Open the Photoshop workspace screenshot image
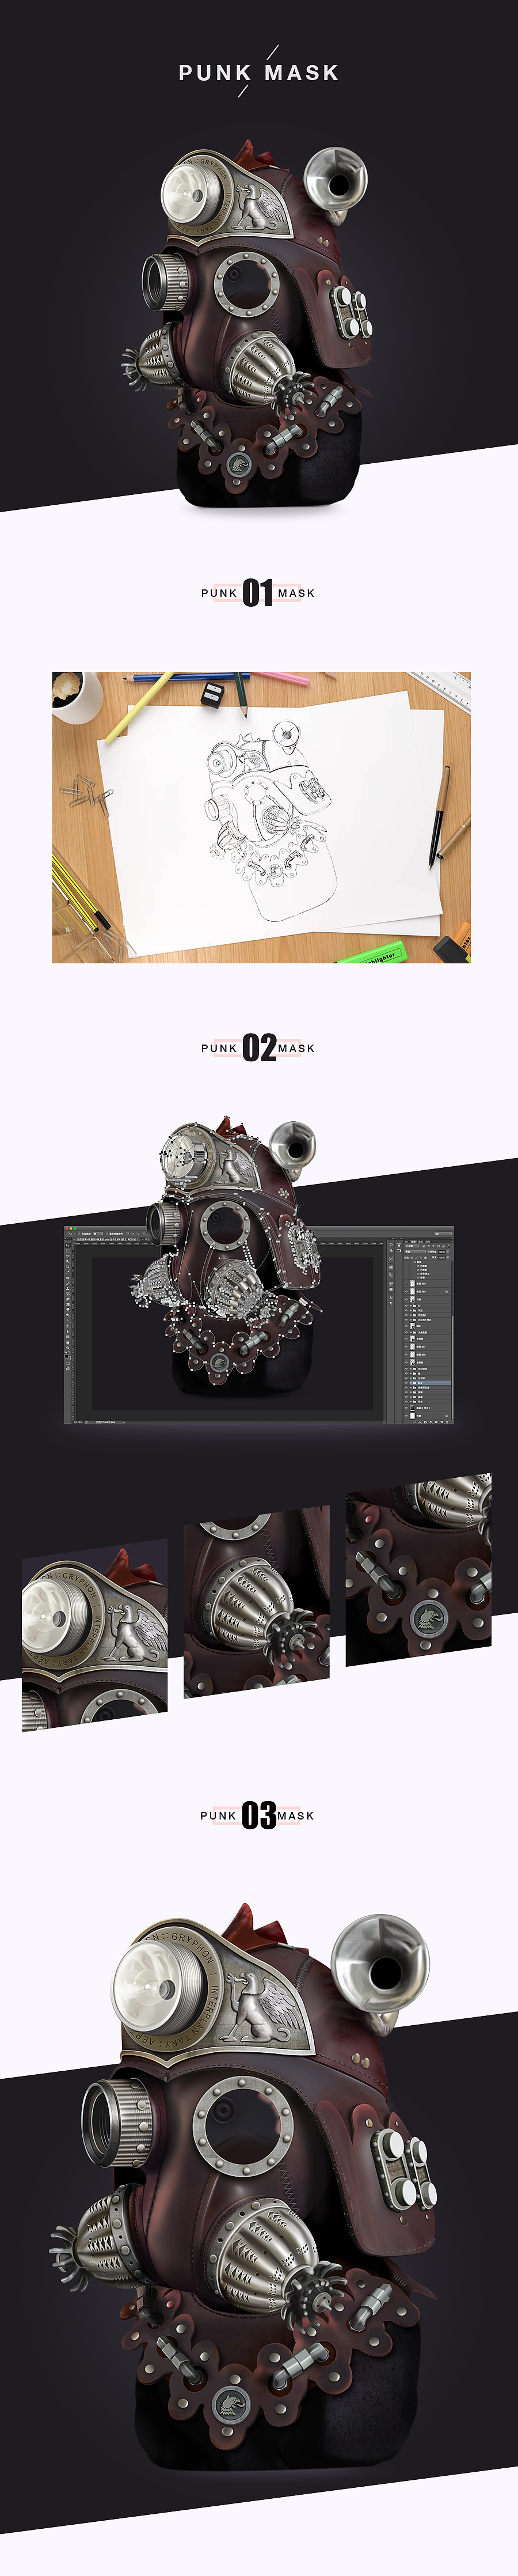 [x=258, y=1324]
